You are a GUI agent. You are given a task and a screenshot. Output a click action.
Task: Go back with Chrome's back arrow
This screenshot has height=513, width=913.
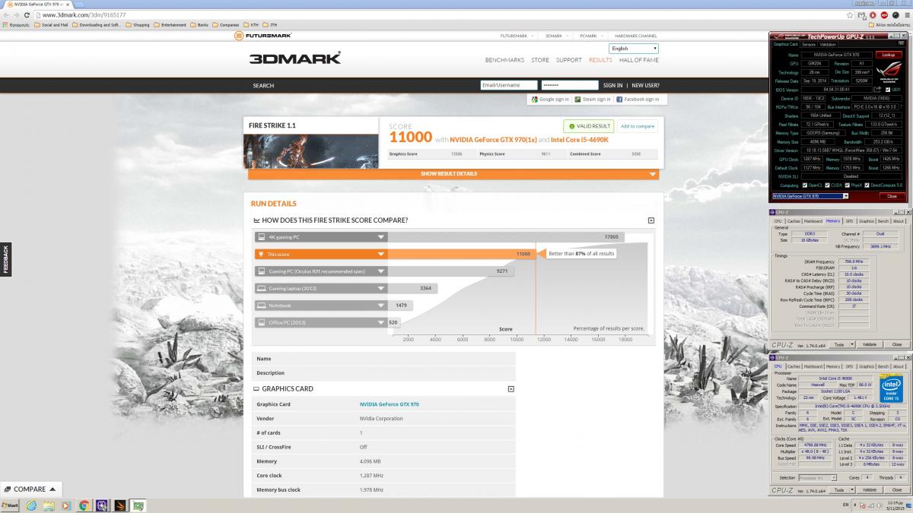[6, 14]
